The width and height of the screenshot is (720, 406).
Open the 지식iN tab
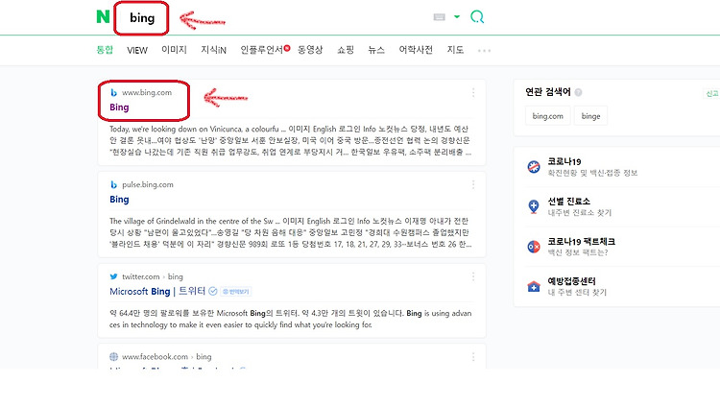click(x=213, y=50)
